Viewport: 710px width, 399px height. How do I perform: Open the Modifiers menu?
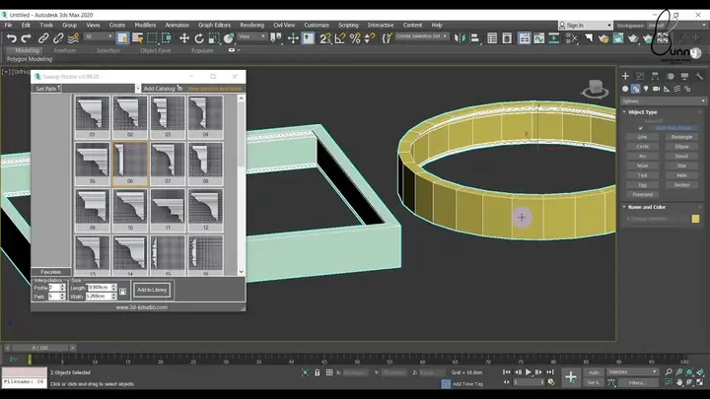pos(145,26)
